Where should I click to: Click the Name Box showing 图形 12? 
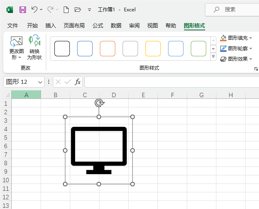[x=21, y=82]
